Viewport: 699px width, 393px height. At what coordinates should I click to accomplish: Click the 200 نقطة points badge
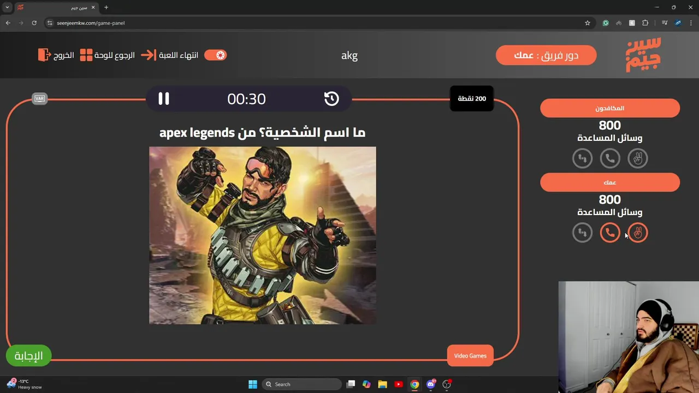coord(472,99)
